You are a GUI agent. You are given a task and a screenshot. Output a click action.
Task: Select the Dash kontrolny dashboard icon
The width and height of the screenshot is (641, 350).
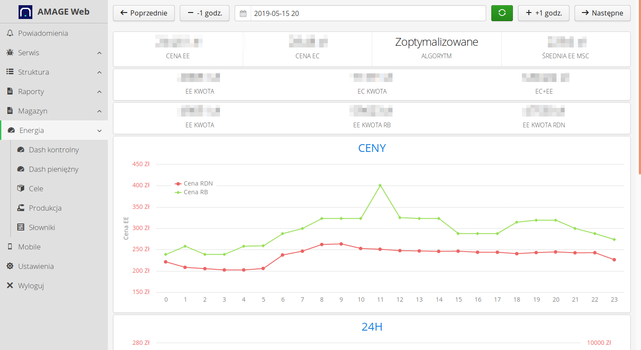pos(20,149)
